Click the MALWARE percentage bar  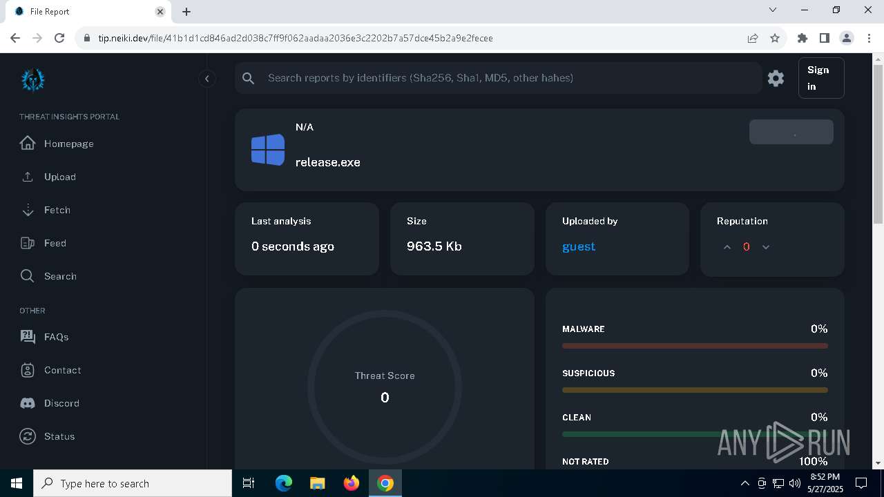[x=695, y=346]
